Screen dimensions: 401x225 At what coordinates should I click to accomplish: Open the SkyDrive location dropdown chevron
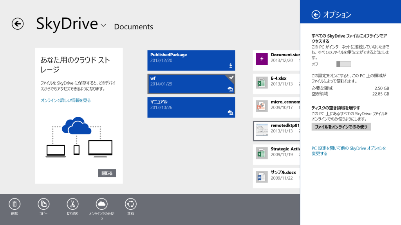click(x=103, y=25)
